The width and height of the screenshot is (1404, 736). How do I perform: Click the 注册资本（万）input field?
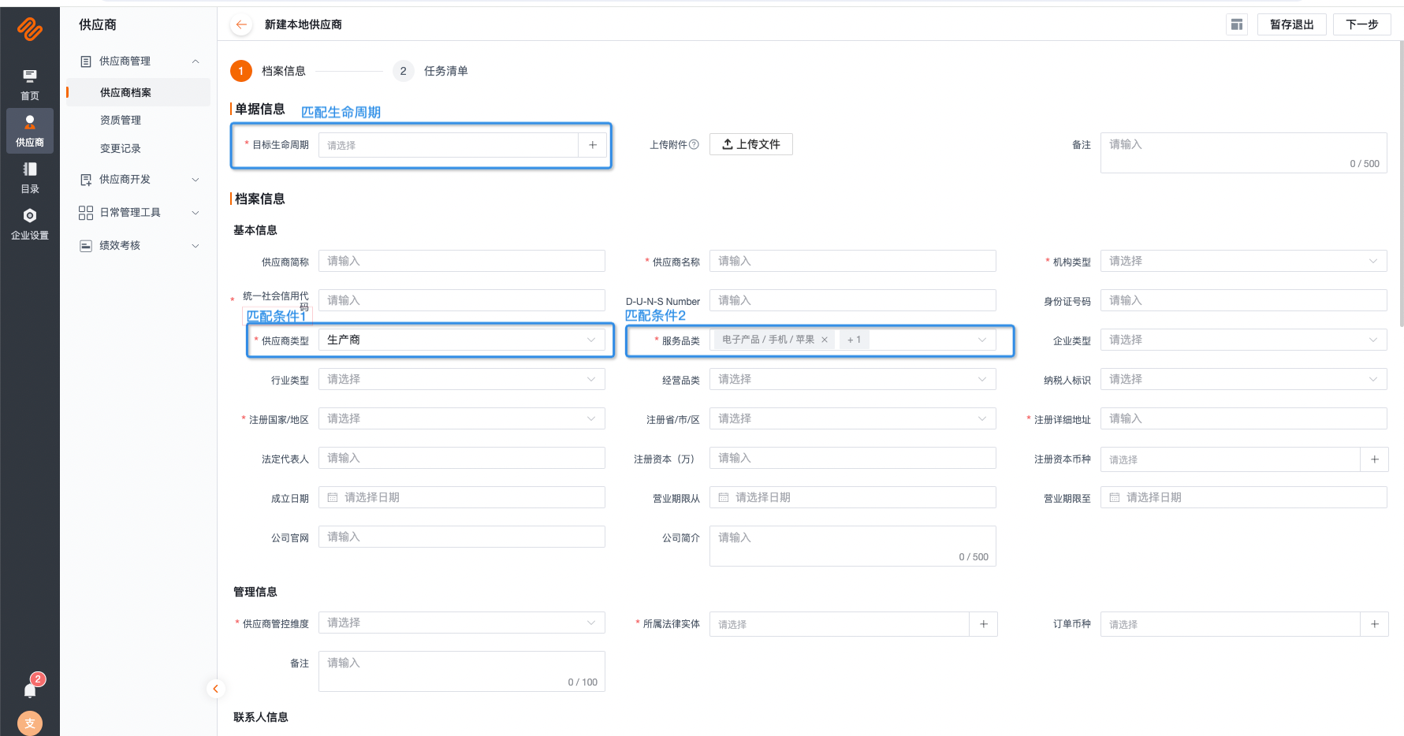853,458
